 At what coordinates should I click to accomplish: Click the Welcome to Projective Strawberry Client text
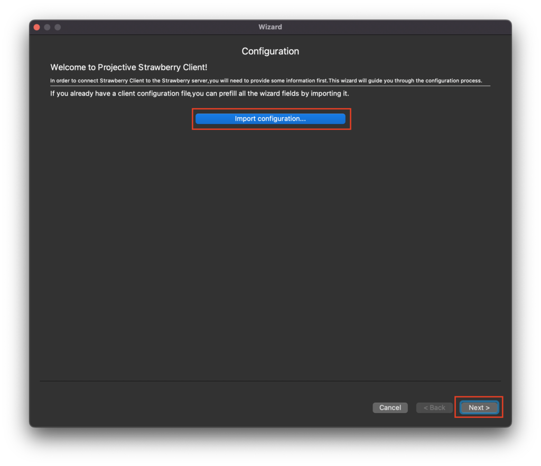[x=128, y=68]
